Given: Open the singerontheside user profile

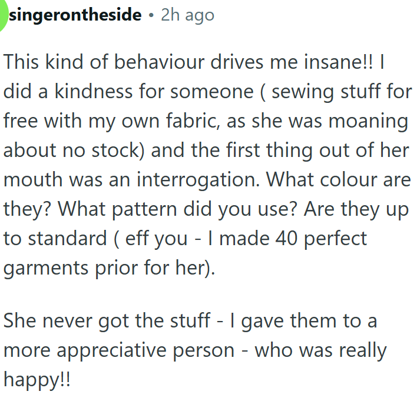Looking at the screenshot, I should 76,15.
